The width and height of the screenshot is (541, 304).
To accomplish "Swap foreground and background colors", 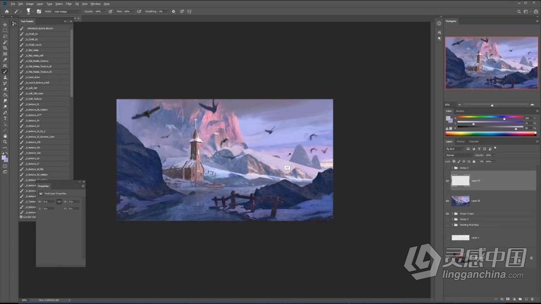I will 7,153.
